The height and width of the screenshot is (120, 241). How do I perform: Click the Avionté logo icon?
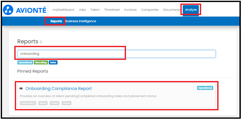(x=8, y=10)
